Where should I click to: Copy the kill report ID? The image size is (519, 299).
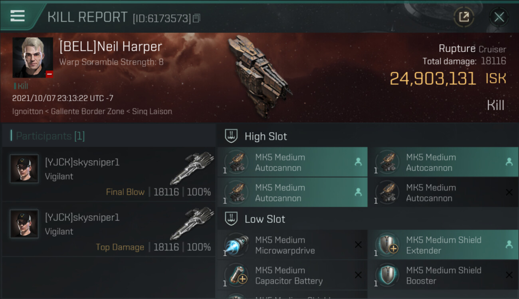tap(196, 18)
